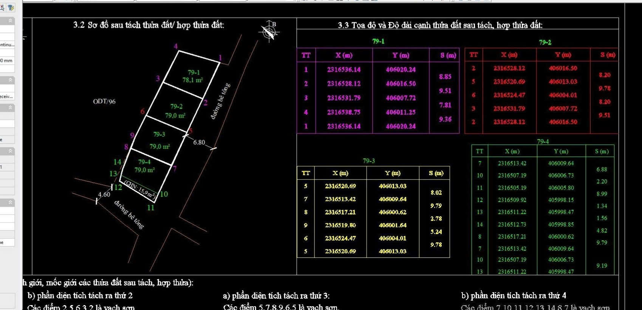Viewport: 642px width, 310px height.
Task: Click the text 'b) phần diện tích tách ra thứ 2'
Action: (80, 295)
